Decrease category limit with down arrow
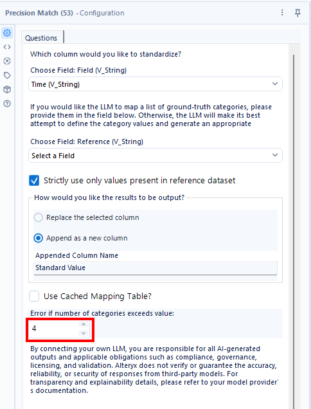The image size is (311, 409). tap(84, 333)
